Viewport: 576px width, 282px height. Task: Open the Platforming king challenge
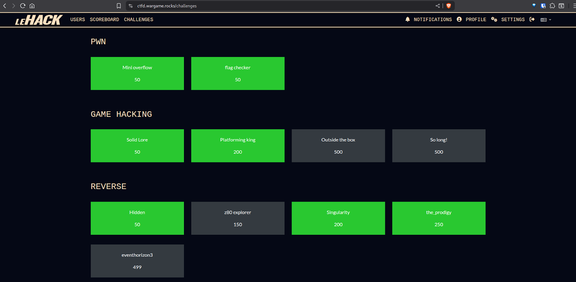pos(238,146)
